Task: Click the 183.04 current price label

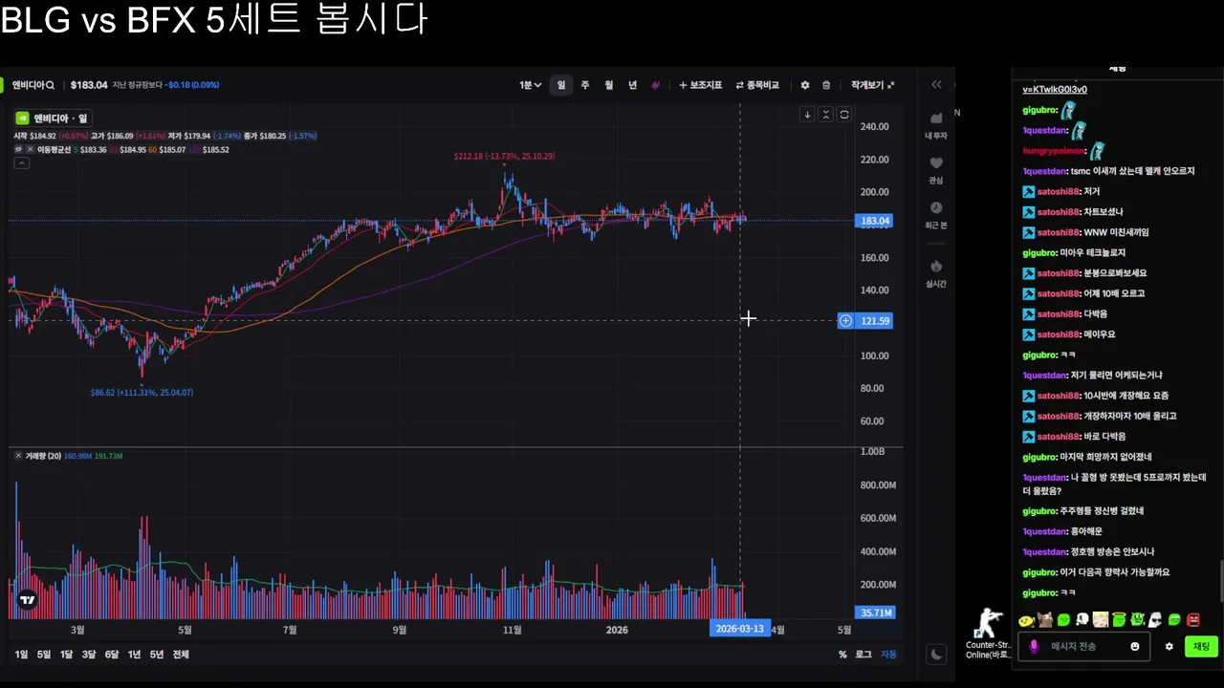Action: pyautogui.click(x=874, y=221)
